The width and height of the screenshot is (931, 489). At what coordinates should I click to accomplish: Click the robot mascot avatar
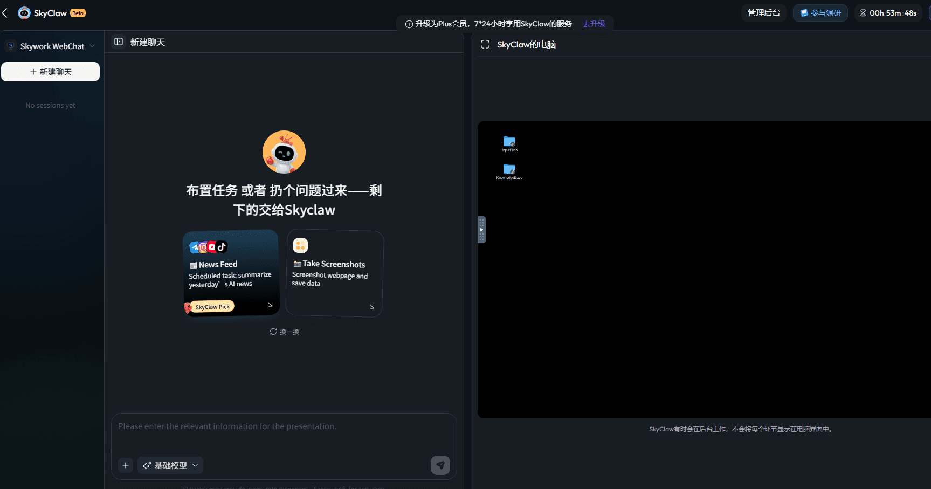click(x=284, y=152)
